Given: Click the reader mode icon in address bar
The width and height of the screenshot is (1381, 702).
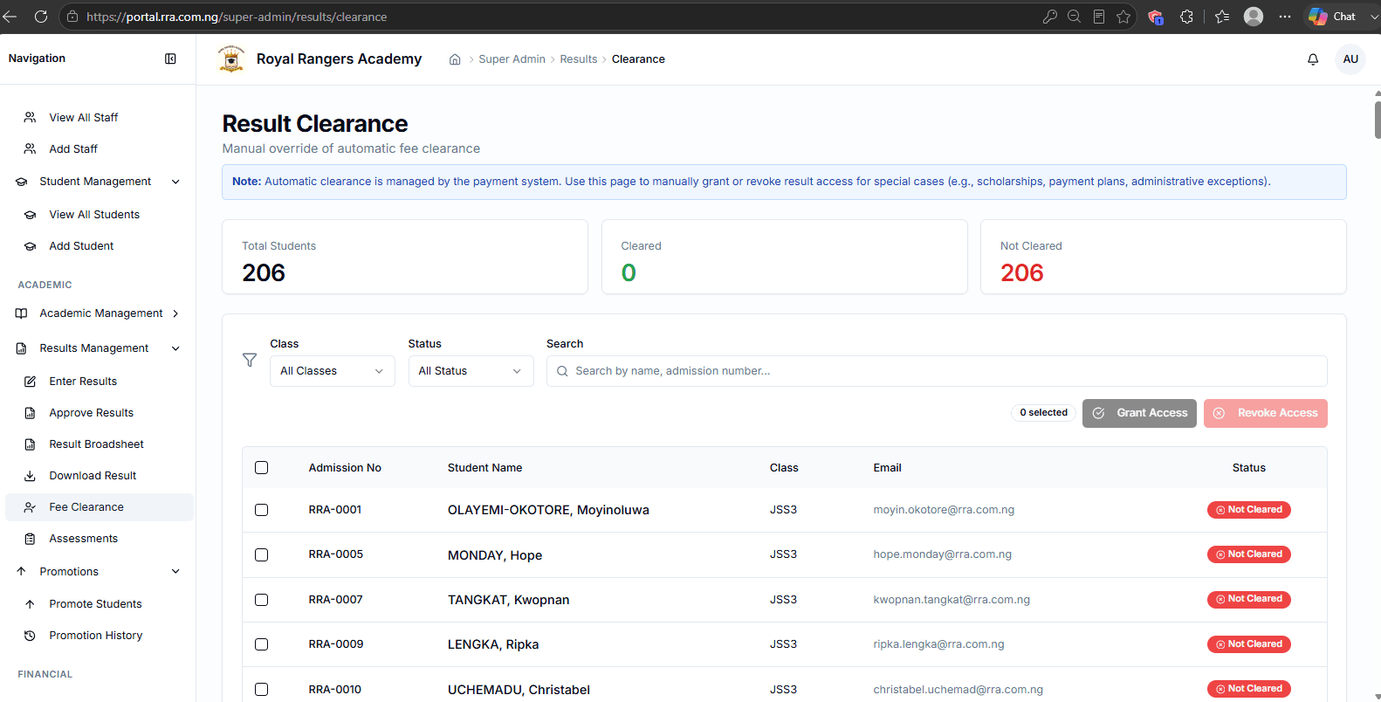Looking at the screenshot, I should [x=1099, y=17].
